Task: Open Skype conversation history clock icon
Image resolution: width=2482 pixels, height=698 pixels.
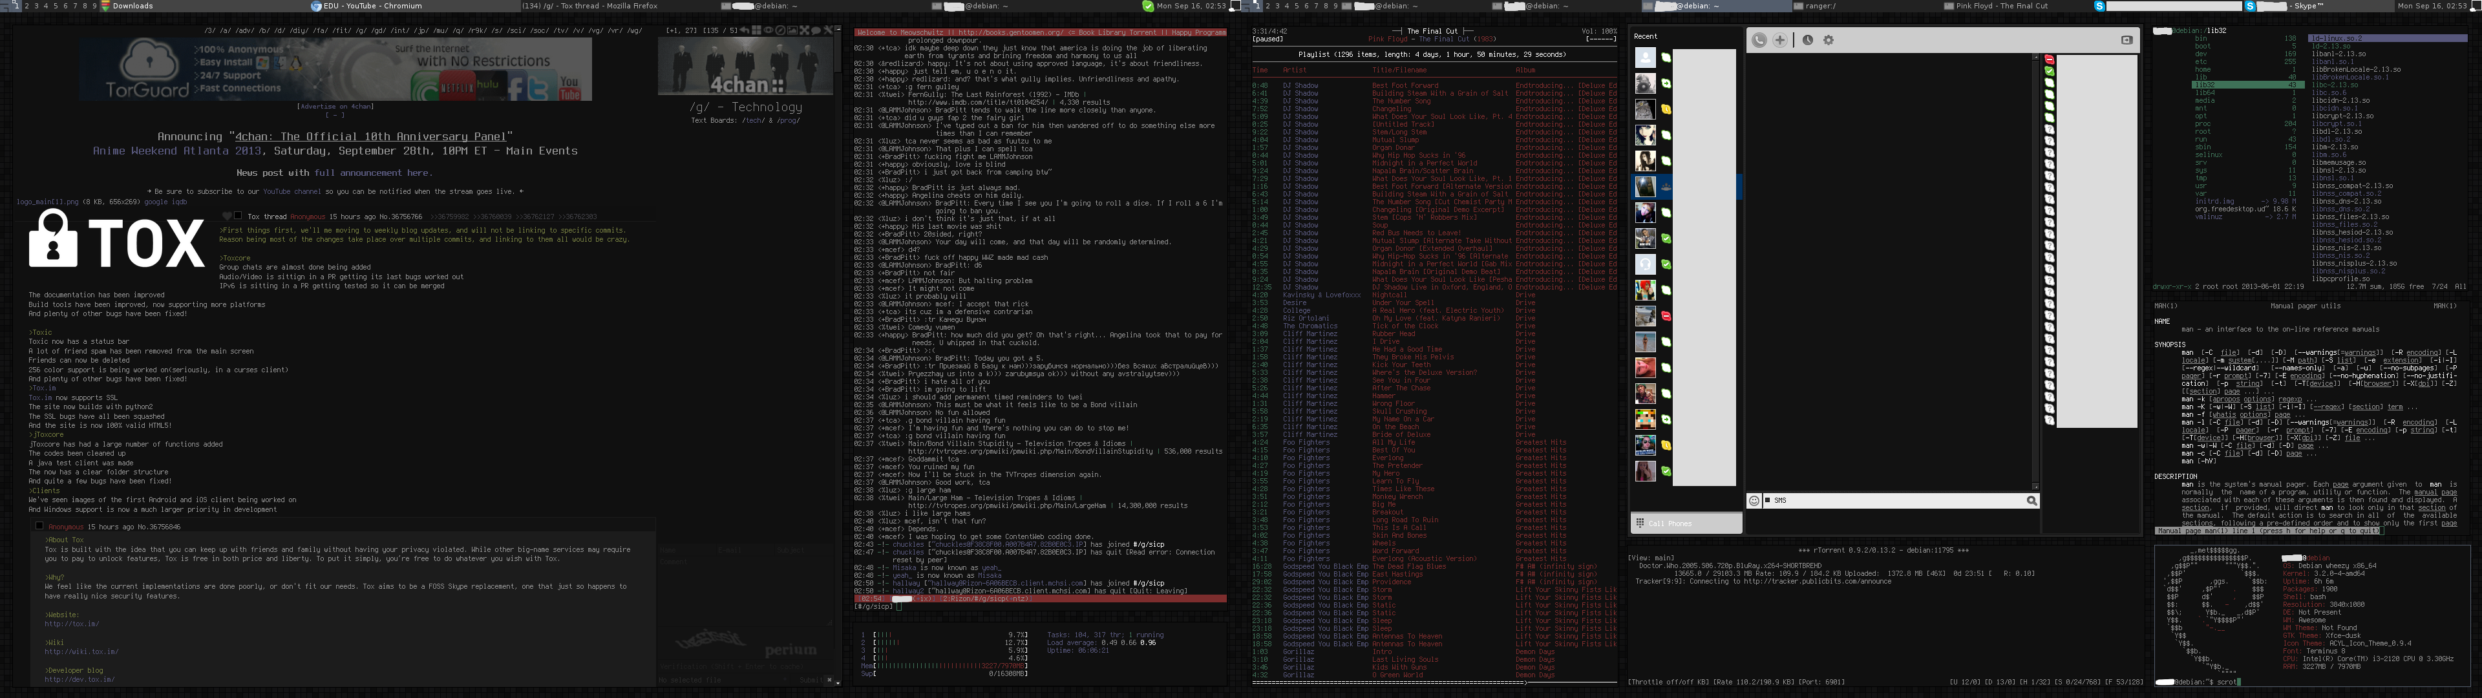Action: pyautogui.click(x=1808, y=39)
